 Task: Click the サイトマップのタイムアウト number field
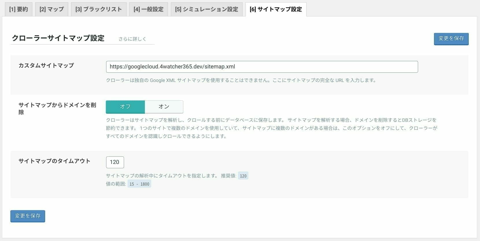(x=115, y=162)
